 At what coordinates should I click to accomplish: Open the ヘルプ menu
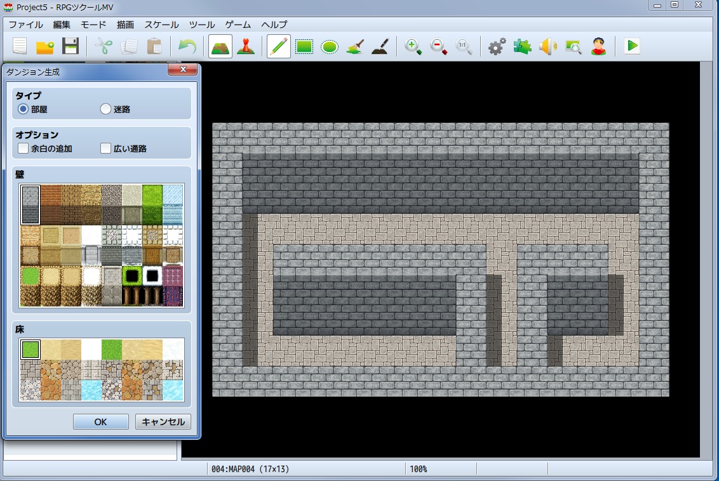click(274, 25)
